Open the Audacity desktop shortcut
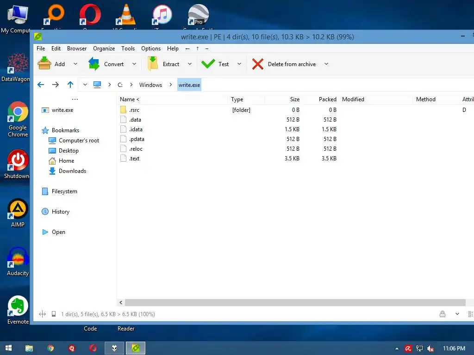This screenshot has width=474, height=355. 18,262
